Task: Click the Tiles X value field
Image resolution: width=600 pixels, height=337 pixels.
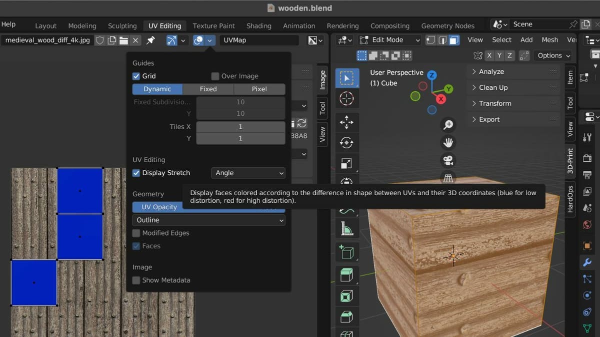Action: point(240,127)
